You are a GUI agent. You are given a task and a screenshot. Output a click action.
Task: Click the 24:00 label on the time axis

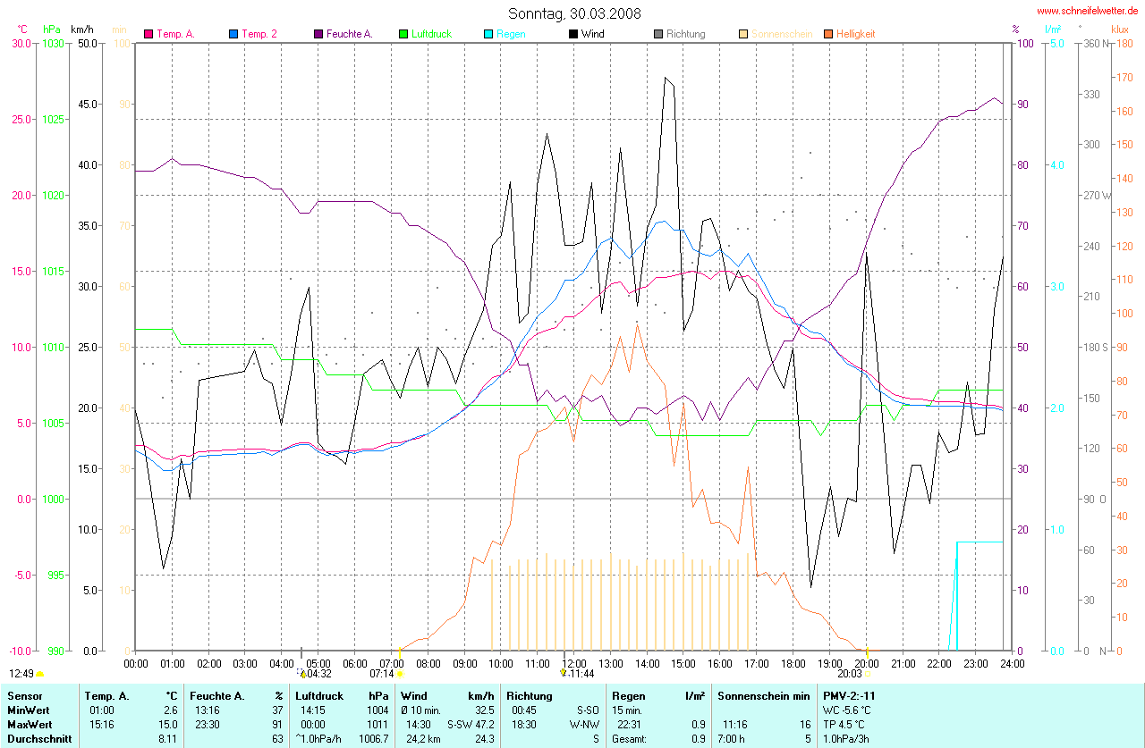pyautogui.click(x=1012, y=663)
